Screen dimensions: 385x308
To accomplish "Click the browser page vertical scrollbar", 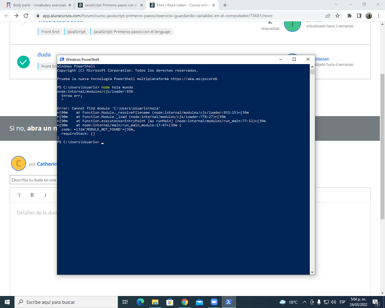I will coord(382,146).
